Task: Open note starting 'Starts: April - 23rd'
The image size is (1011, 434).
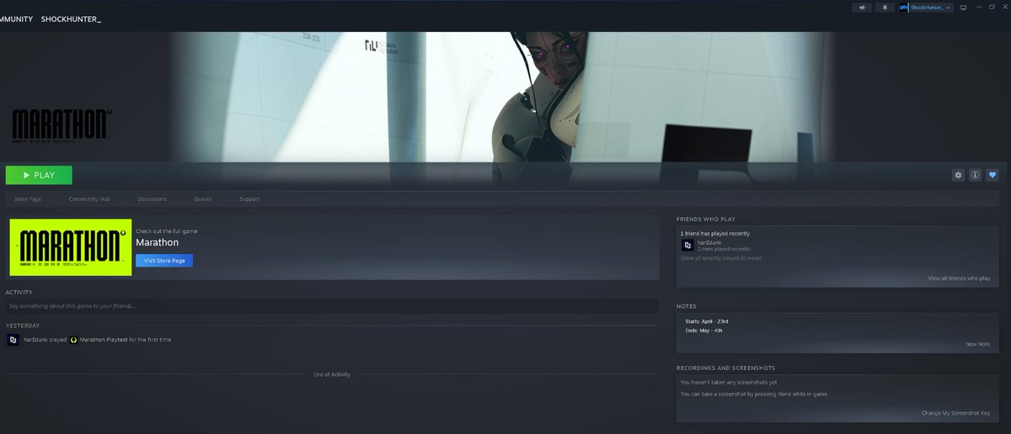Action: point(707,321)
